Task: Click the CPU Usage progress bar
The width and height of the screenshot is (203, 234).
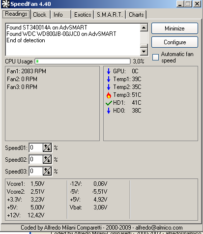Action: [x=83, y=61]
